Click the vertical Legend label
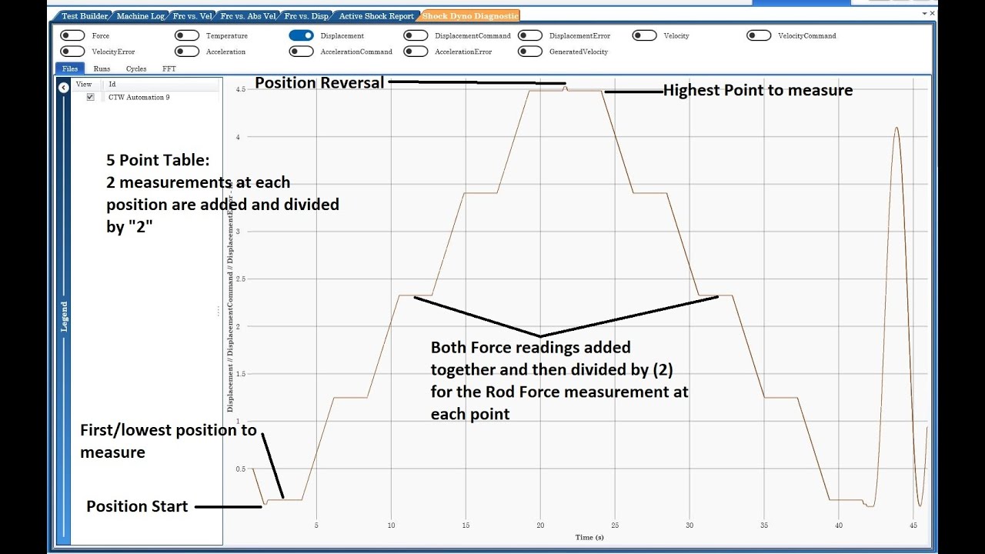This screenshot has width=985, height=554. coord(64,316)
